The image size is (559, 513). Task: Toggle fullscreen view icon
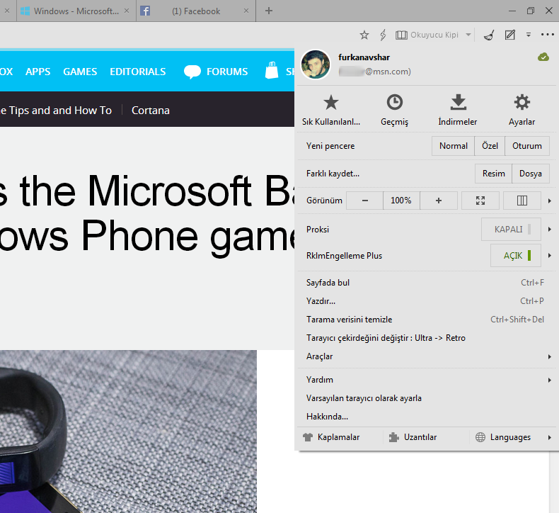[x=480, y=201]
